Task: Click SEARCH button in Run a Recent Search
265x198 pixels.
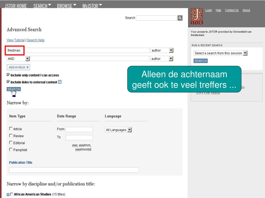Action: click(x=201, y=61)
